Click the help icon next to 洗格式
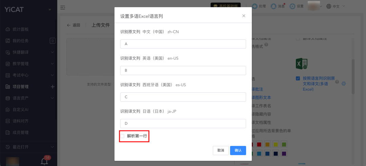The height and width of the screenshot is (166, 366). (x=266, y=45)
